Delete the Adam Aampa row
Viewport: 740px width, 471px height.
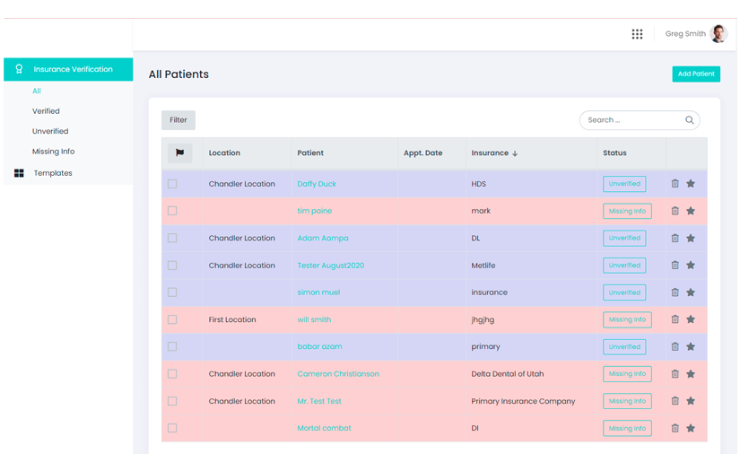pyautogui.click(x=675, y=239)
